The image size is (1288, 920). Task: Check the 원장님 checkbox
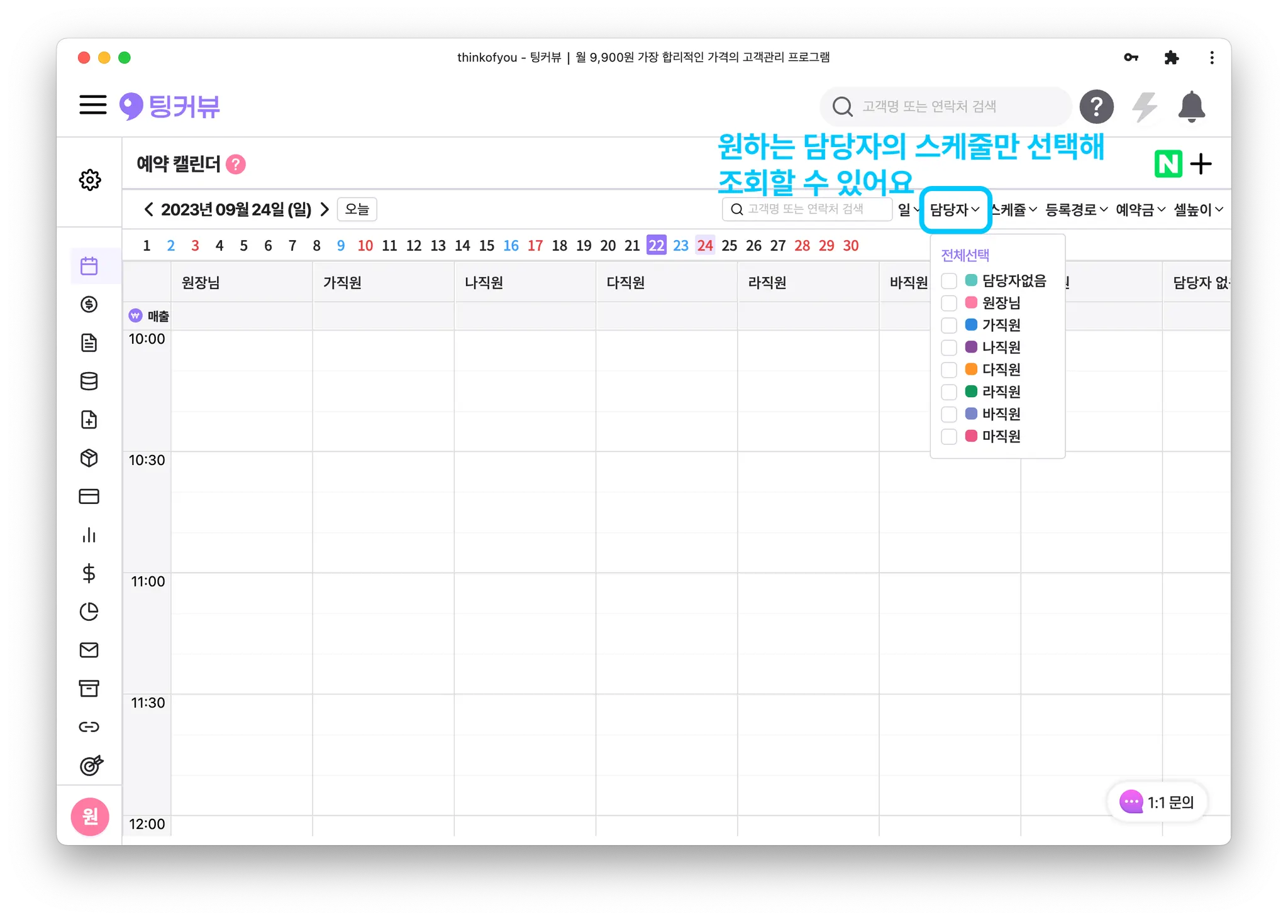click(x=949, y=303)
